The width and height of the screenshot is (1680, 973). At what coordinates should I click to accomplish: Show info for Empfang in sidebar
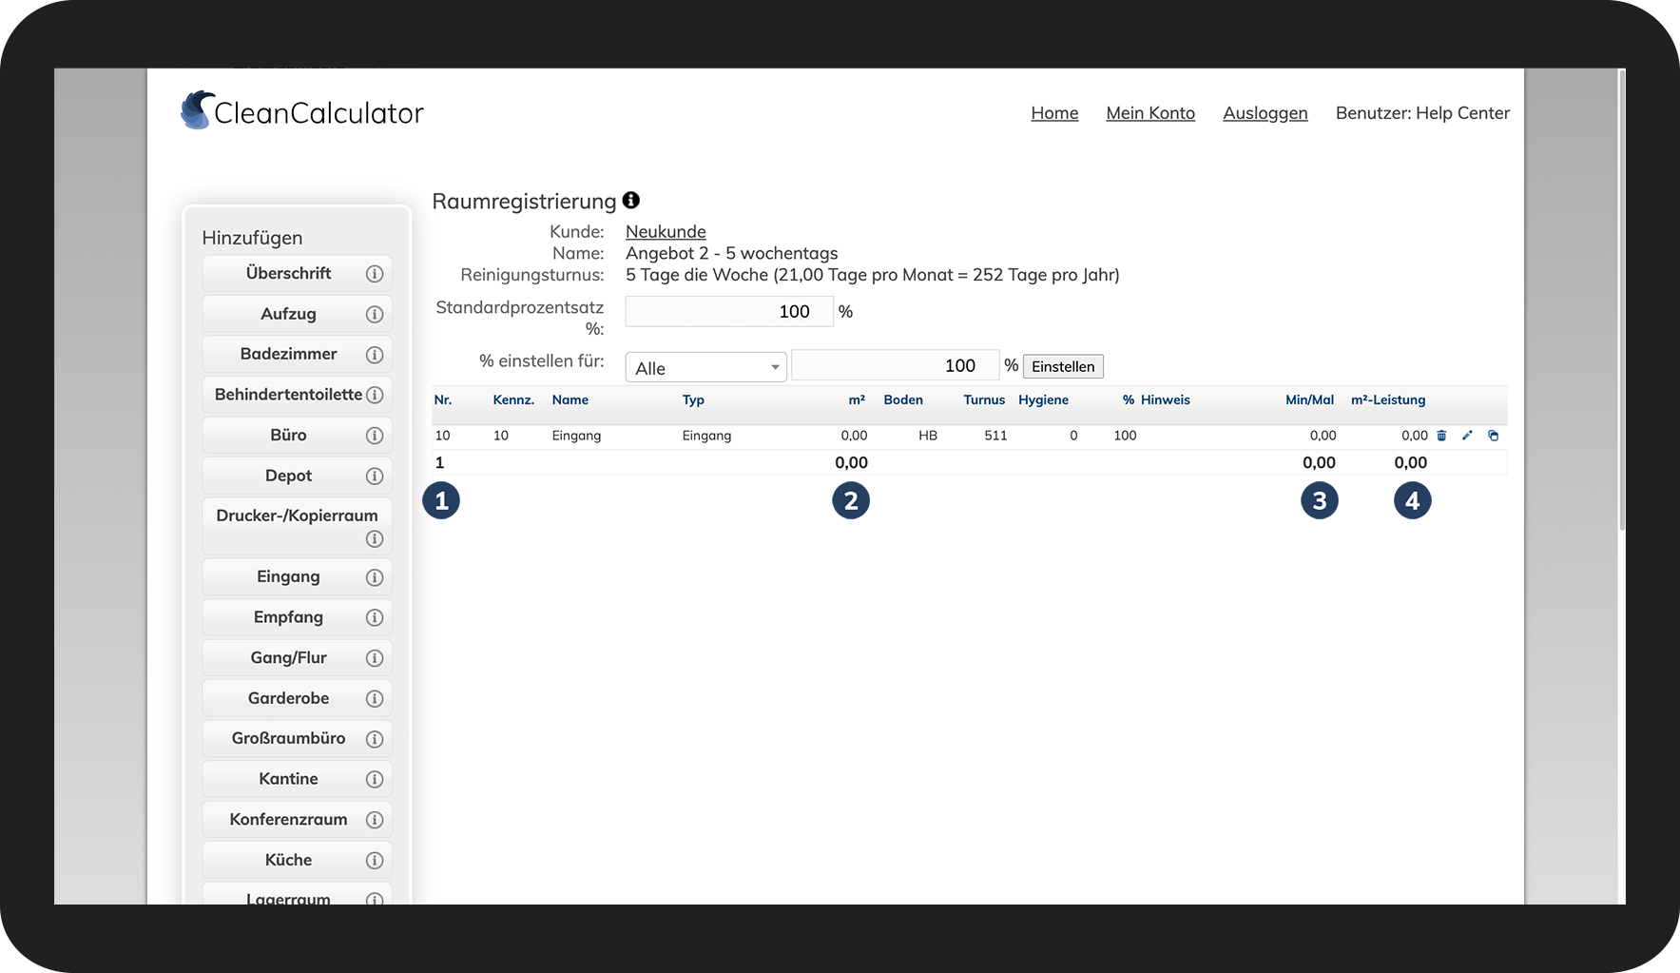tap(375, 617)
